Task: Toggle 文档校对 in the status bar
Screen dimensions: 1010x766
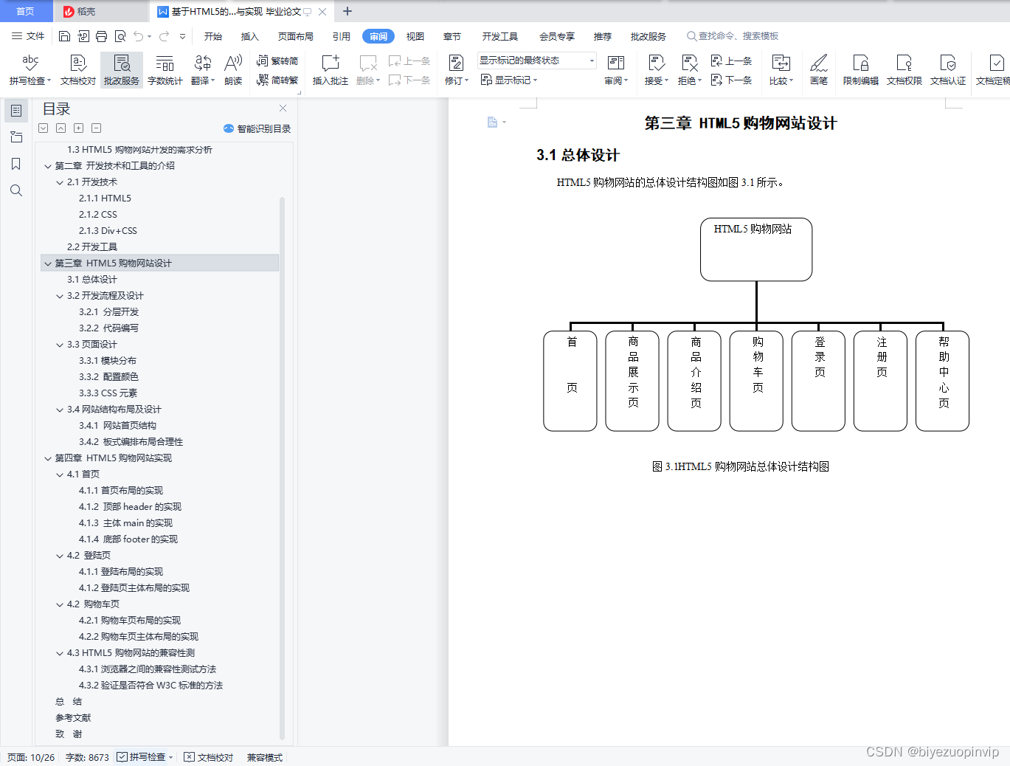Action: pos(208,757)
